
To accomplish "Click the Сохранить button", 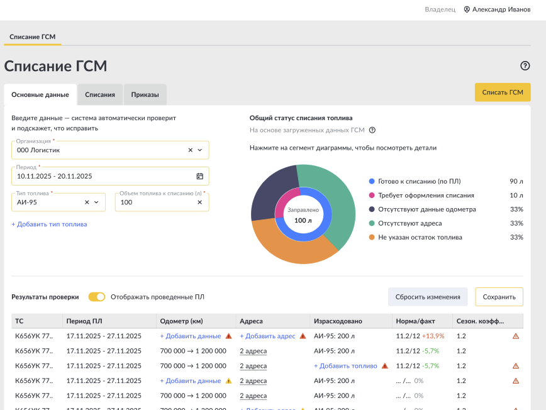I will click(x=499, y=297).
